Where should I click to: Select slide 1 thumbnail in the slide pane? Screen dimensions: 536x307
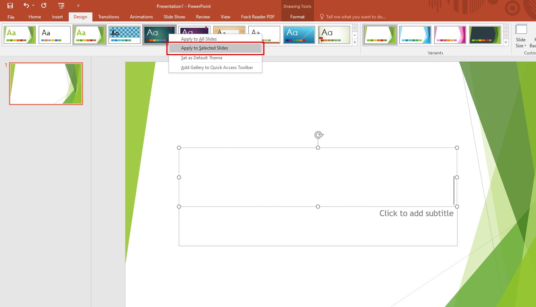pyautogui.click(x=45, y=83)
